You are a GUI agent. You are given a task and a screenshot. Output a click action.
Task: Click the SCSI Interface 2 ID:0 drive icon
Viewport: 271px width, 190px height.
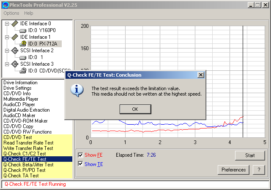tap(23, 58)
